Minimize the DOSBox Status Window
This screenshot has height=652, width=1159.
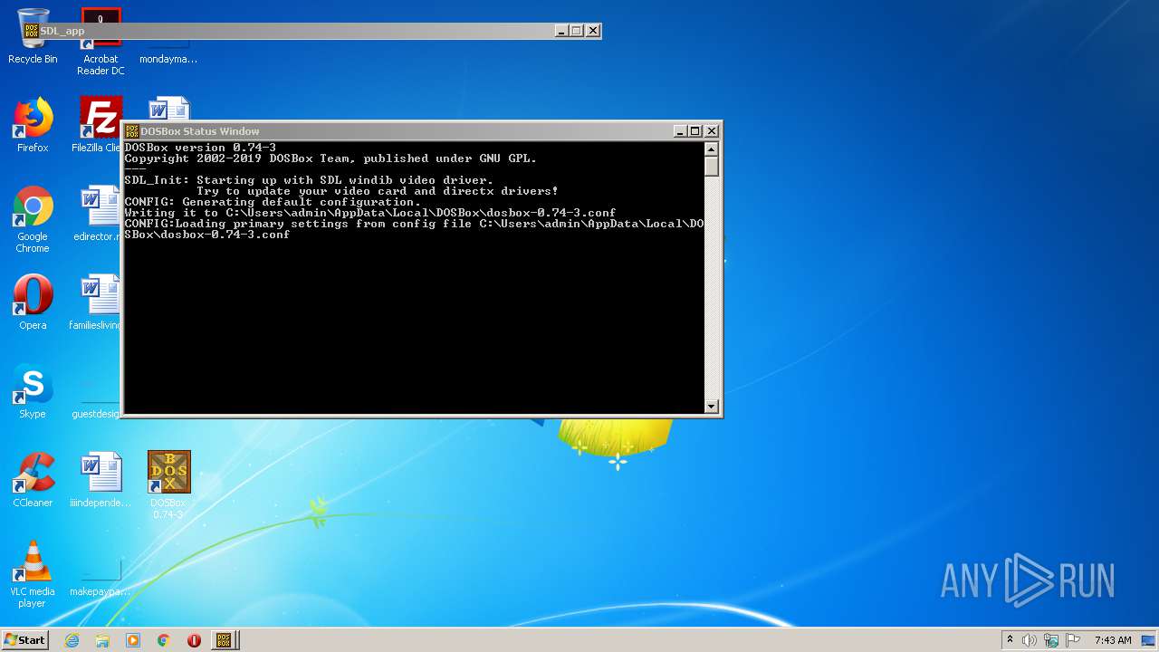click(x=680, y=131)
